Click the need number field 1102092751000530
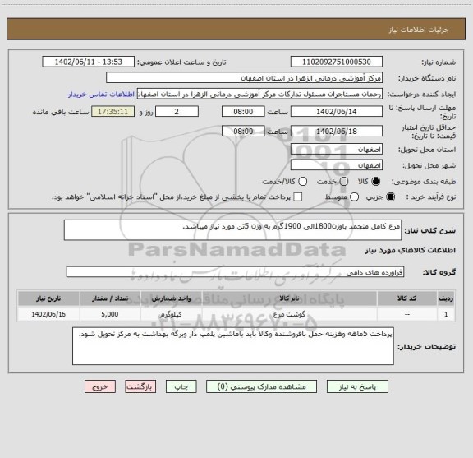The height and width of the screenshot is (458, 473). [x=337, y=62]
